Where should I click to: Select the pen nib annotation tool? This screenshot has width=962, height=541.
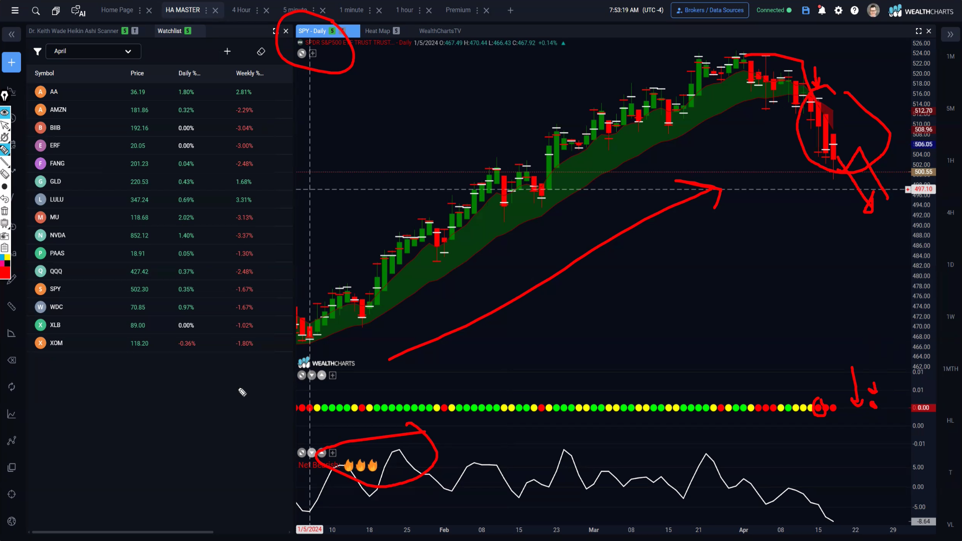click(5, 95)
